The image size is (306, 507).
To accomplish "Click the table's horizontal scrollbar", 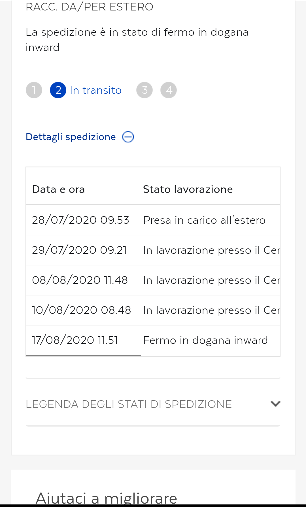I will (84, 355).
